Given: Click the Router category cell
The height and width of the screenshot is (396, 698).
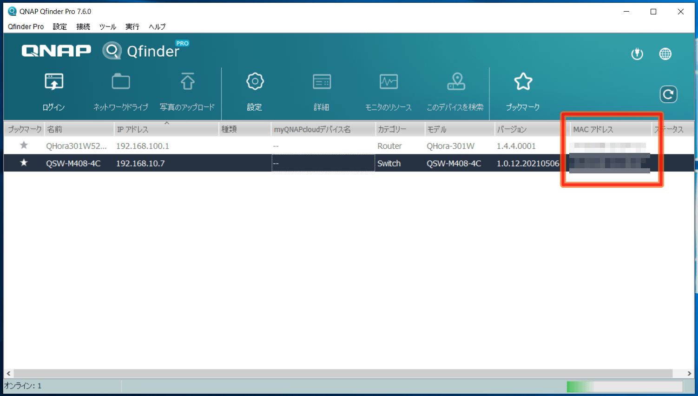Looking at the screenshot, I should point(389,146).
